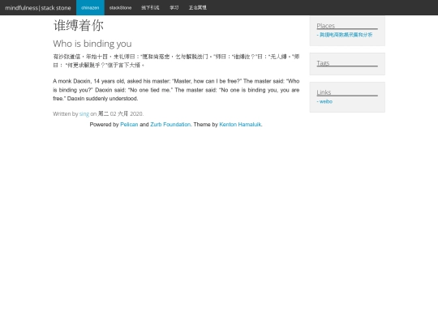Open the 学习 navigation item
The image size is (438, 328).
tap(174, 7)
